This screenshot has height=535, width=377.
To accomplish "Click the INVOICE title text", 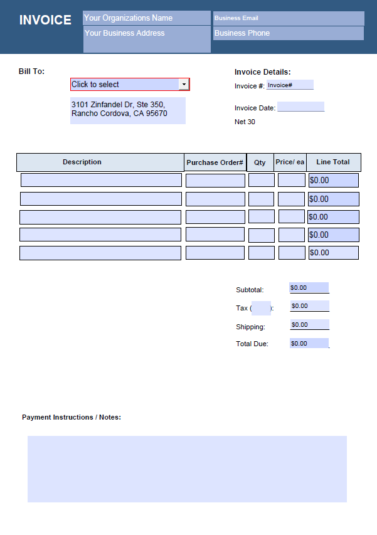I will (x=45, y=20).
